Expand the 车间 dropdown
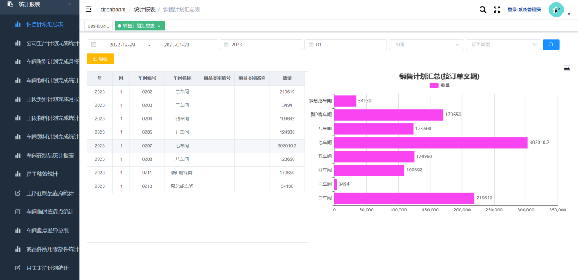Viewport: 578px width, 280px height. [x=426, y=45]
